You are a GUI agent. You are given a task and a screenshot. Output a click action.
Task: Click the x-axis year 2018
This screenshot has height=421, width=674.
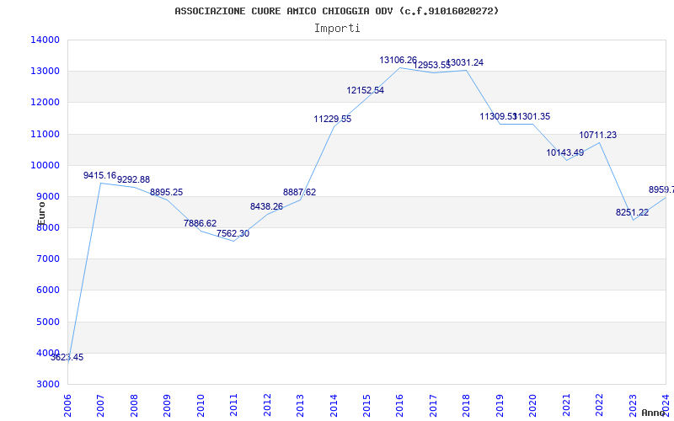tap(467, 405)
